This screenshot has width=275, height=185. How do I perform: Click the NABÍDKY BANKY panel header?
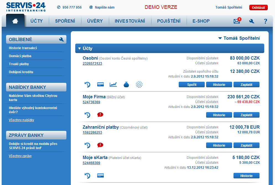tap(36, 87)
